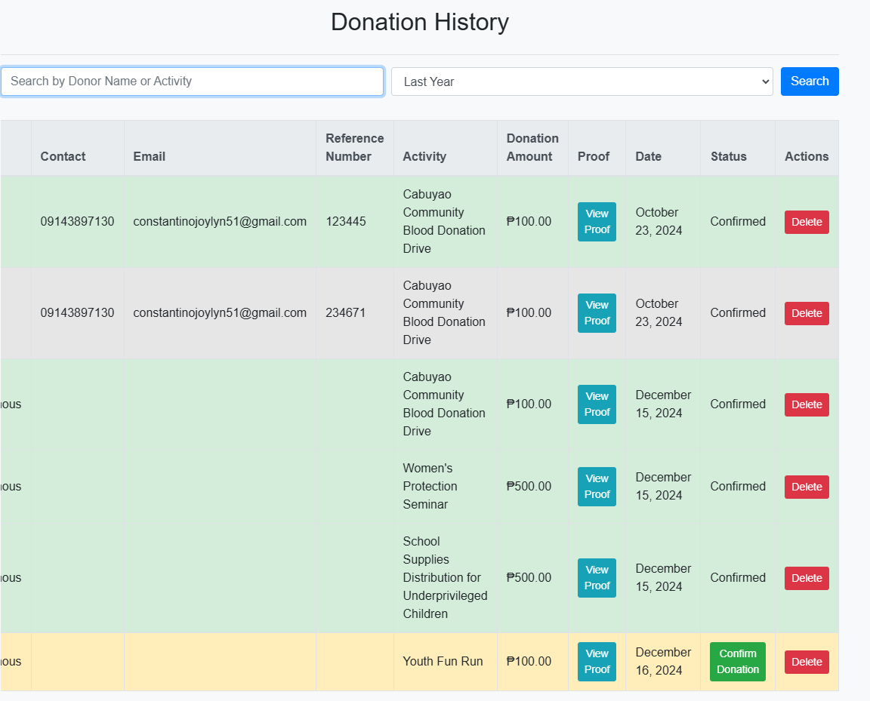Click October 23, 2024 date in 234671 row
Screen dimensions: 870x701
coord(659,313)
